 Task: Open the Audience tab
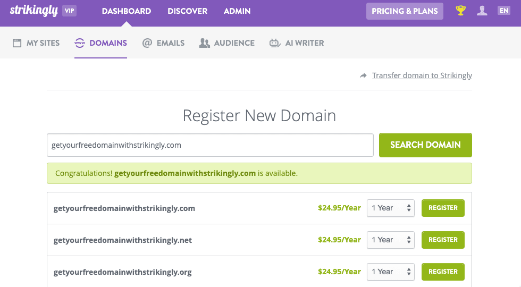tap(227, 43)
